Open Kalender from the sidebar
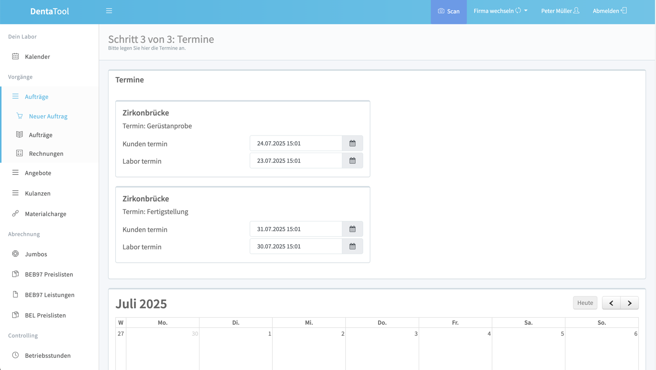Screen dimensions: 656x370 pyautogui.click(x=37, y=57)
